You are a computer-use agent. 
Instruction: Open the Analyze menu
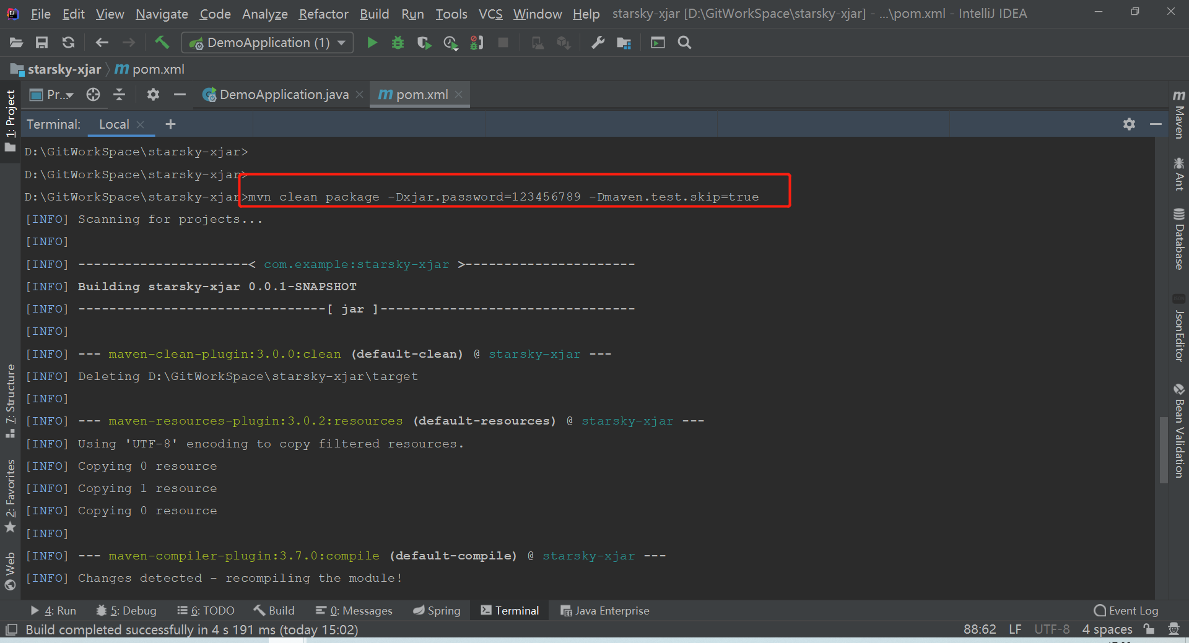coord(264,14)
